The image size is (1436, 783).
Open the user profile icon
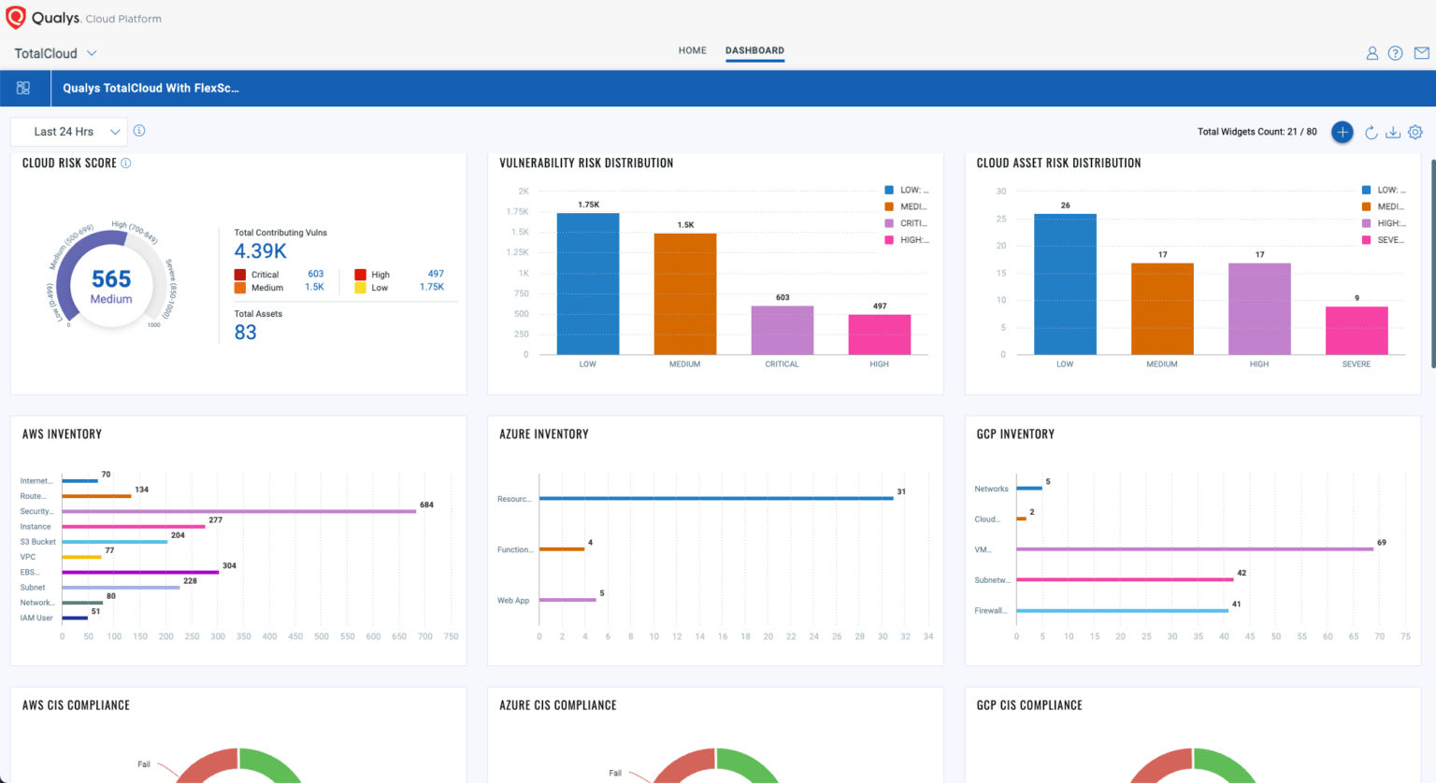1371,53
